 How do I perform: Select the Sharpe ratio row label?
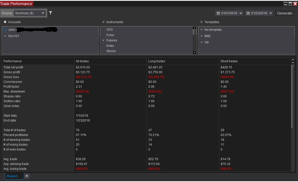[12, 96]
